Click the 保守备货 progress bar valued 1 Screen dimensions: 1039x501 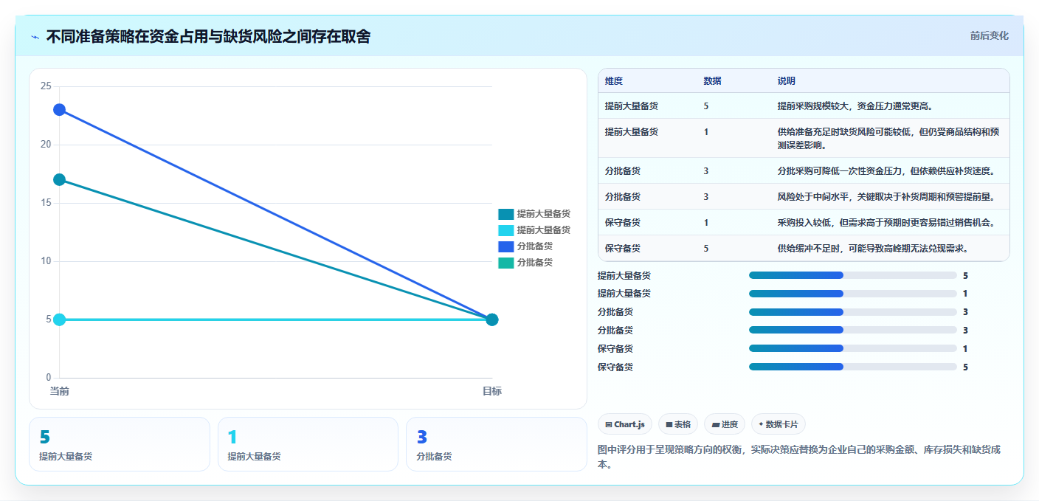[852, 348]
